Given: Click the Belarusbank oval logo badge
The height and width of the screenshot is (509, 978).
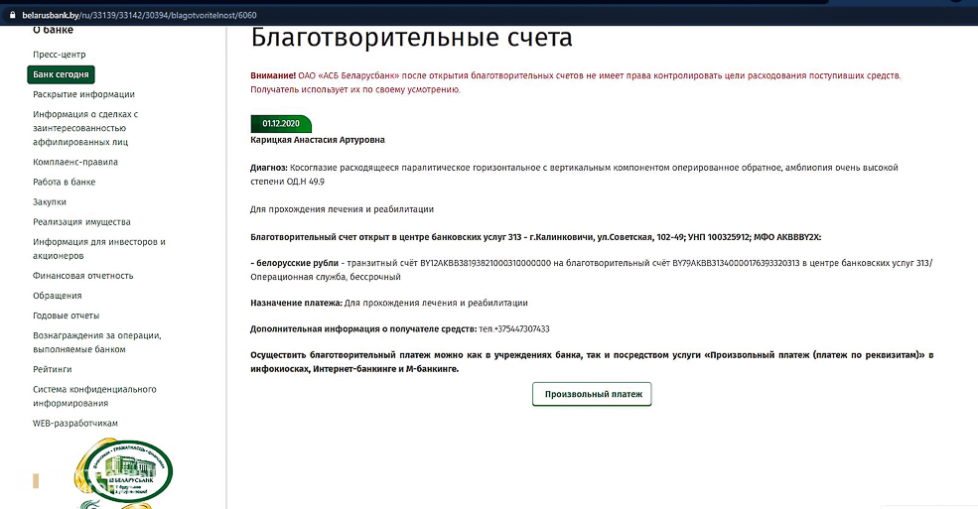Looking at the screenshot, I should (126, 471).
